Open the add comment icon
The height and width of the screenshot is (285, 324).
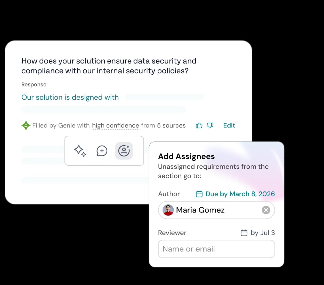102,151
